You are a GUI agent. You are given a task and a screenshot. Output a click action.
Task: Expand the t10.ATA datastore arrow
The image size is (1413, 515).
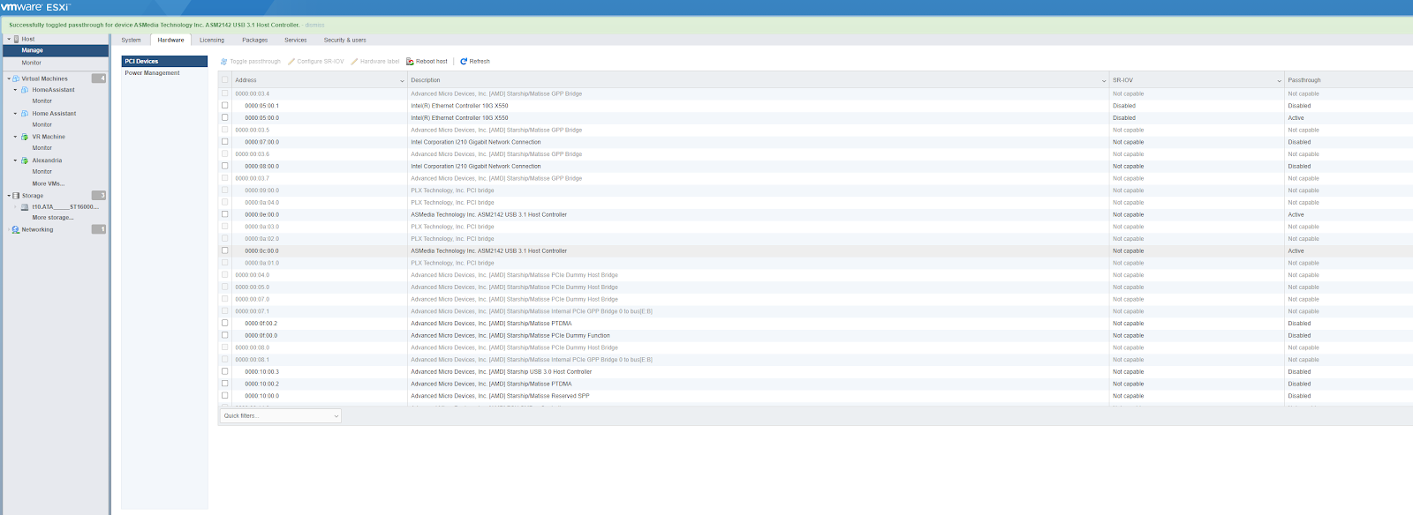[x=15, y=207]
